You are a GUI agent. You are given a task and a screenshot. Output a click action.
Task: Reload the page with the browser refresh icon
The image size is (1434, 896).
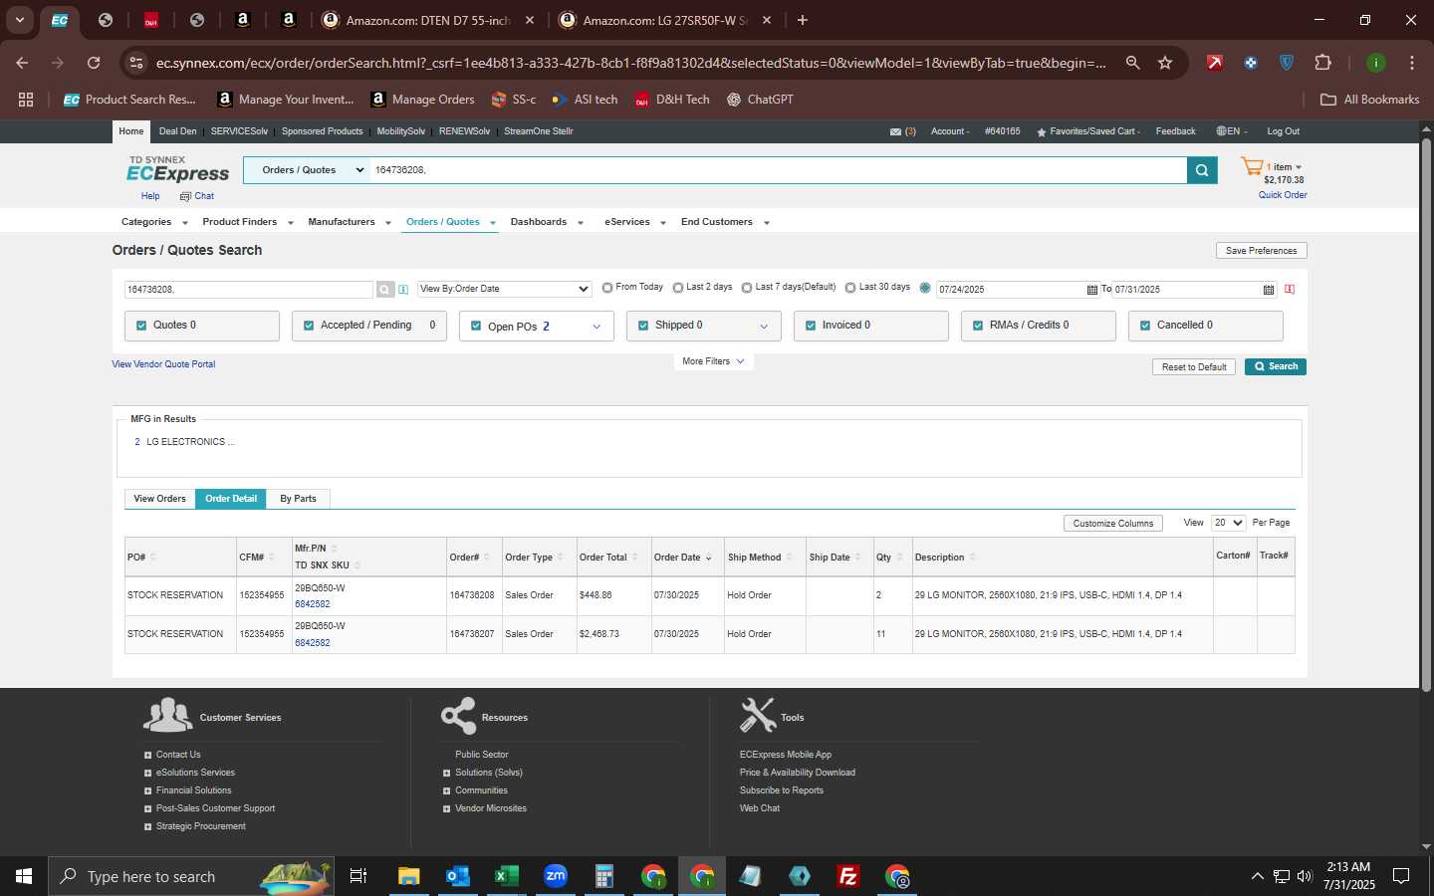(94, 63)
